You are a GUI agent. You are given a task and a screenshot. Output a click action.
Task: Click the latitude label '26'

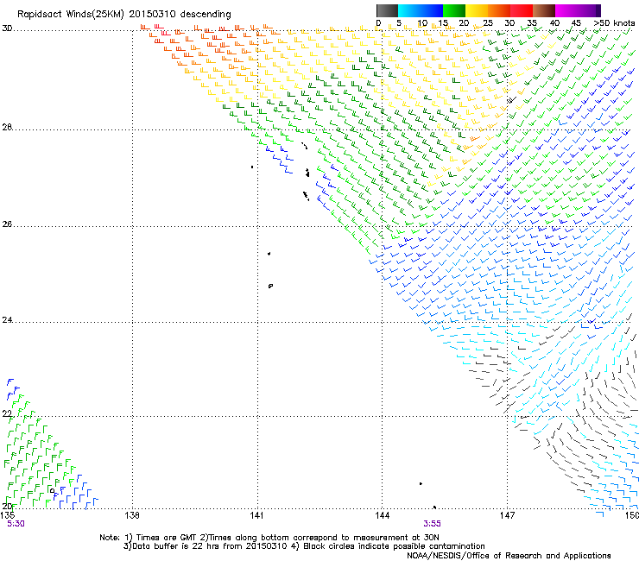click(x=7, y=224)
